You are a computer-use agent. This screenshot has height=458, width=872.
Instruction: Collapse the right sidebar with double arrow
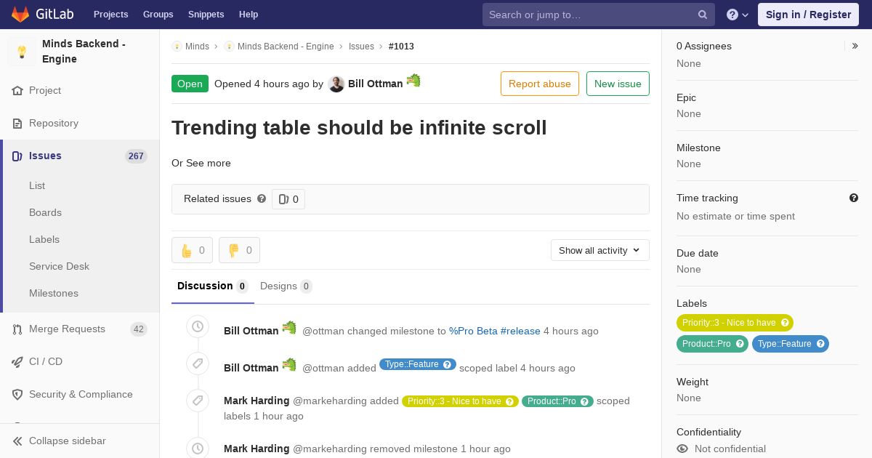click(x=855, y=46)
